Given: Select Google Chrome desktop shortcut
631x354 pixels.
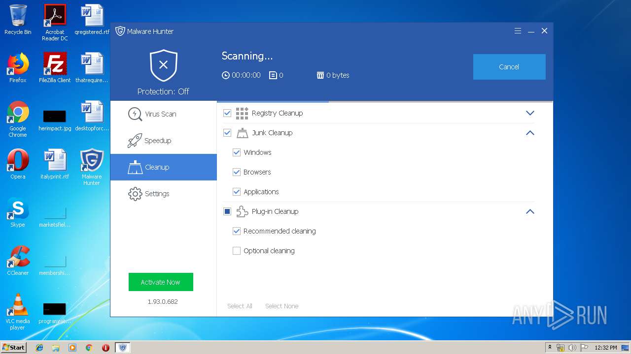Looking at the screenshot, I should point(18,119).
